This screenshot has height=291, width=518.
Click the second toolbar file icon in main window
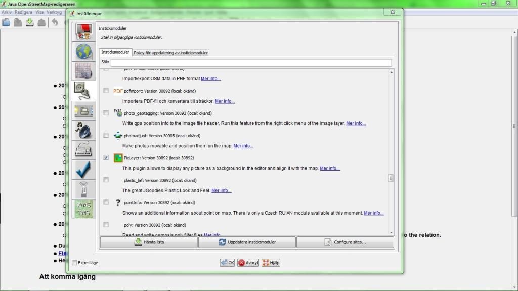(18, 22)
